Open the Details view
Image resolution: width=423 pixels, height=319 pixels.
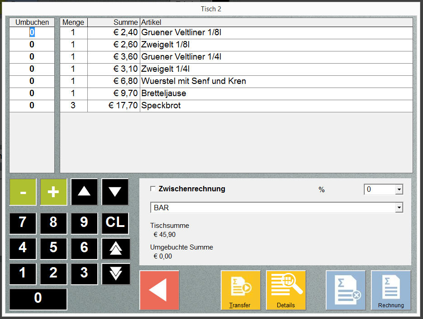coord(286,290)
